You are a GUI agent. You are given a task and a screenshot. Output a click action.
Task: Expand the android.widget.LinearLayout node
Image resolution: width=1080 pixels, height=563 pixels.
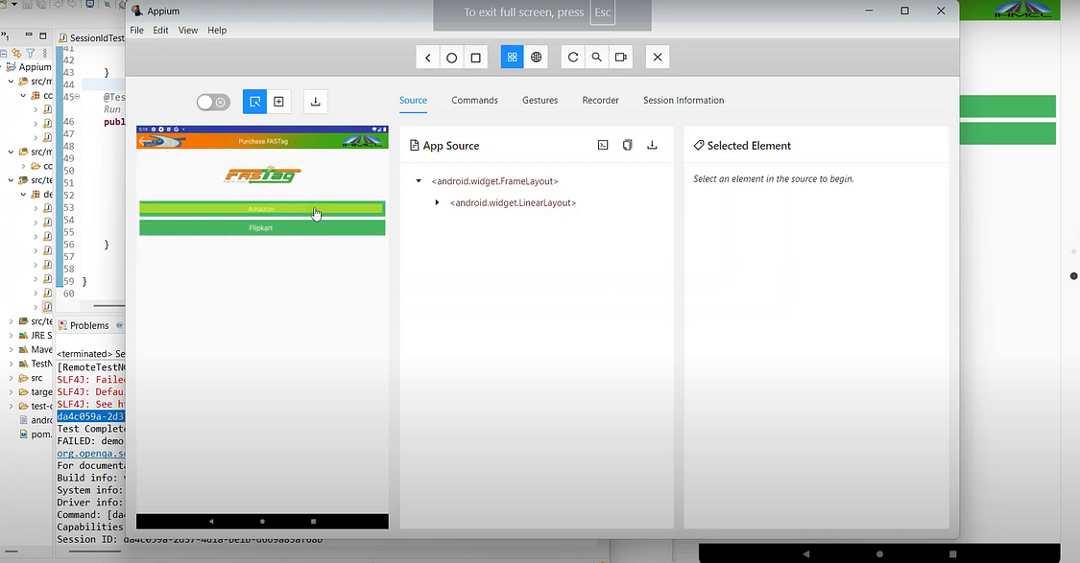tap(437, 202)
